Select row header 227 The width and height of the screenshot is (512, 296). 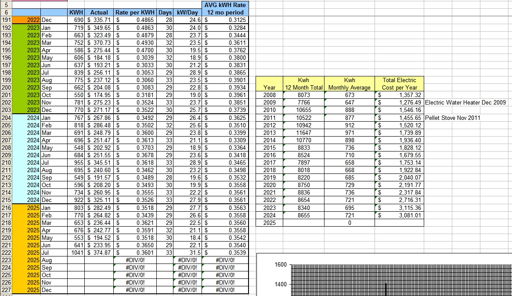click(x=5, y=290)
